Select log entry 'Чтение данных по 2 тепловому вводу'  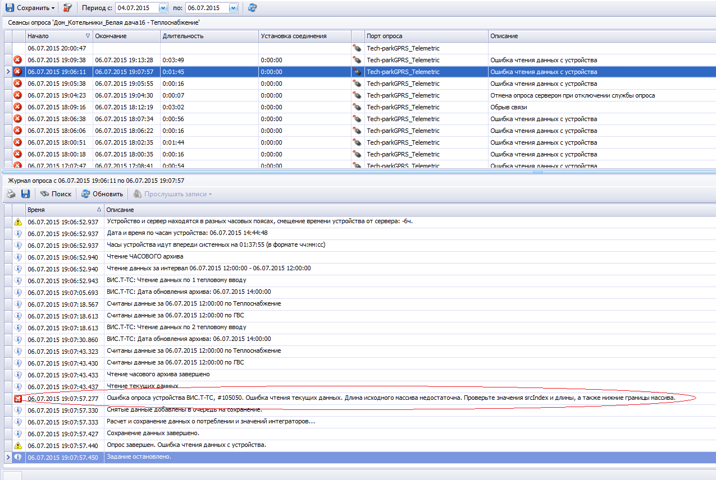(x=176, y=327)
